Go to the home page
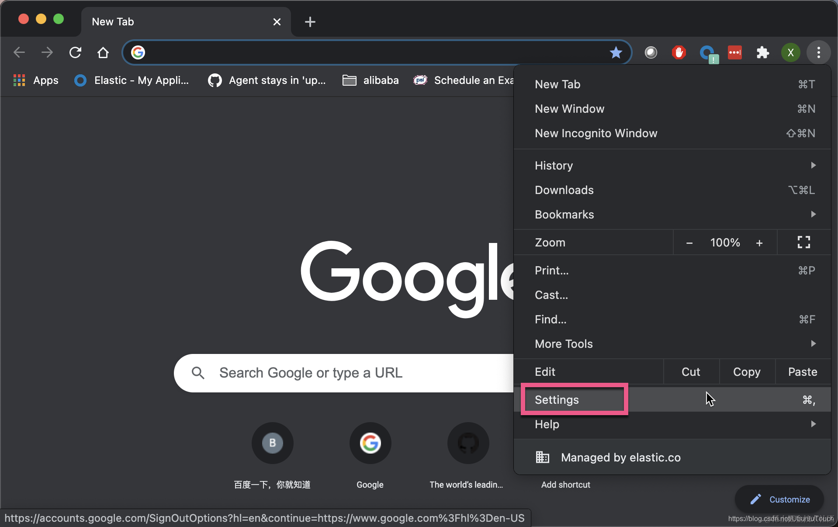838x527 pixels. tap(103, 52)
